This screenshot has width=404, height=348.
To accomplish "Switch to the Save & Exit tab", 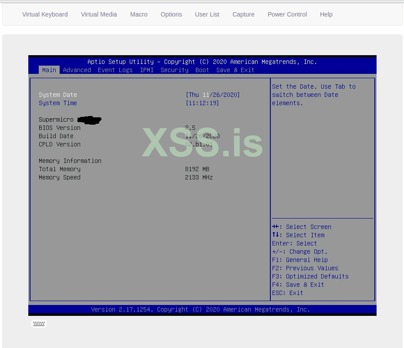I will [x=235, y=70].
